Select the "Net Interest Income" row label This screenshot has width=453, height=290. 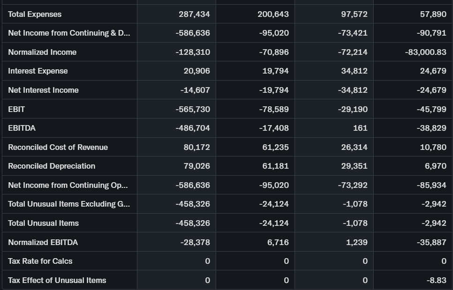43,90
